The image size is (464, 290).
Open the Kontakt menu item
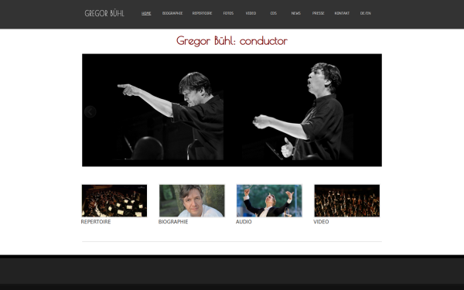342,13
